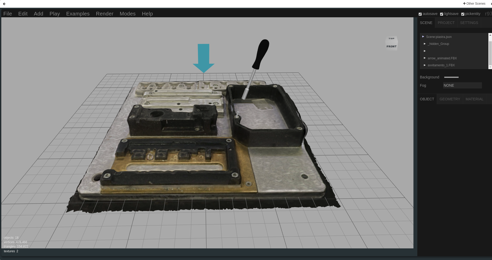Open the Fog type dropdown showing NONE

point(462,85)
